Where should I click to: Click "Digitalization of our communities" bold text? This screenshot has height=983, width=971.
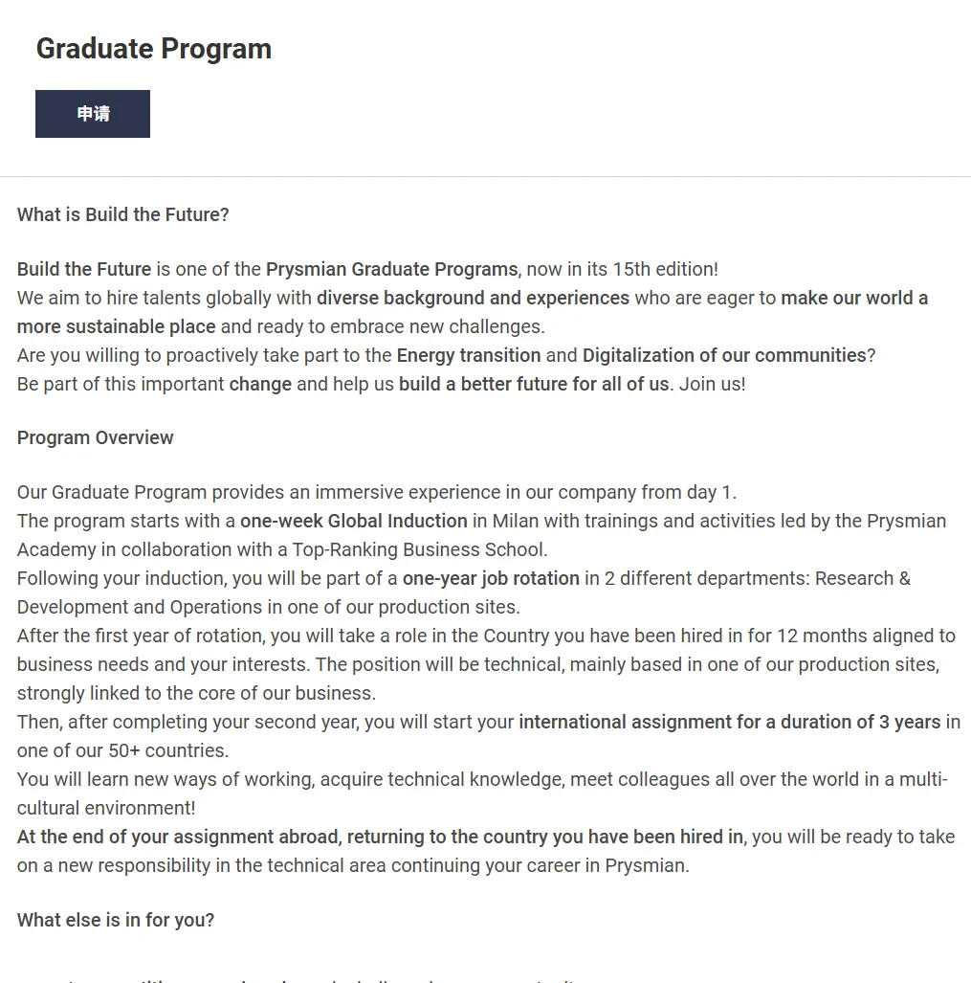coord(724,355)
